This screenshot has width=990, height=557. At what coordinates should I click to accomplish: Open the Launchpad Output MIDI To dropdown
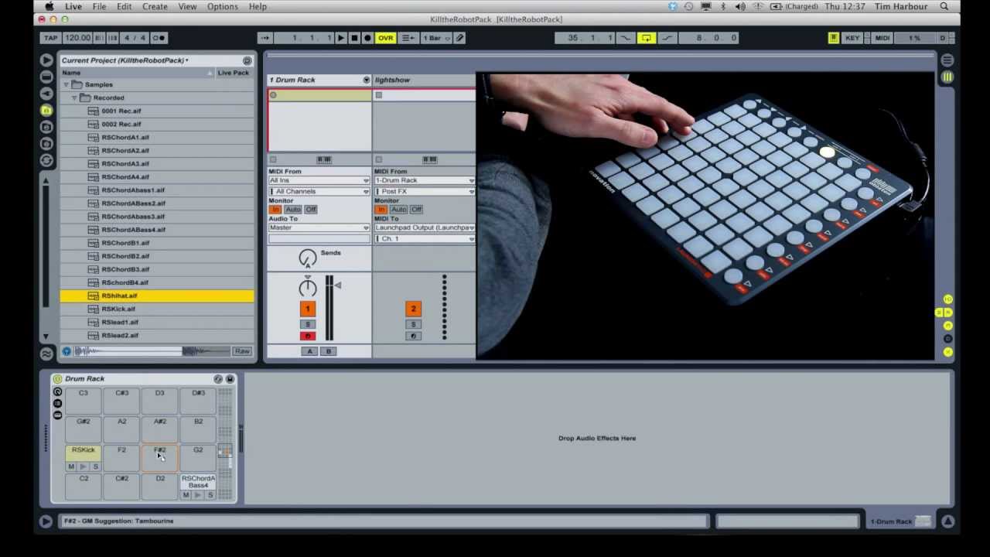pos(425,227)
